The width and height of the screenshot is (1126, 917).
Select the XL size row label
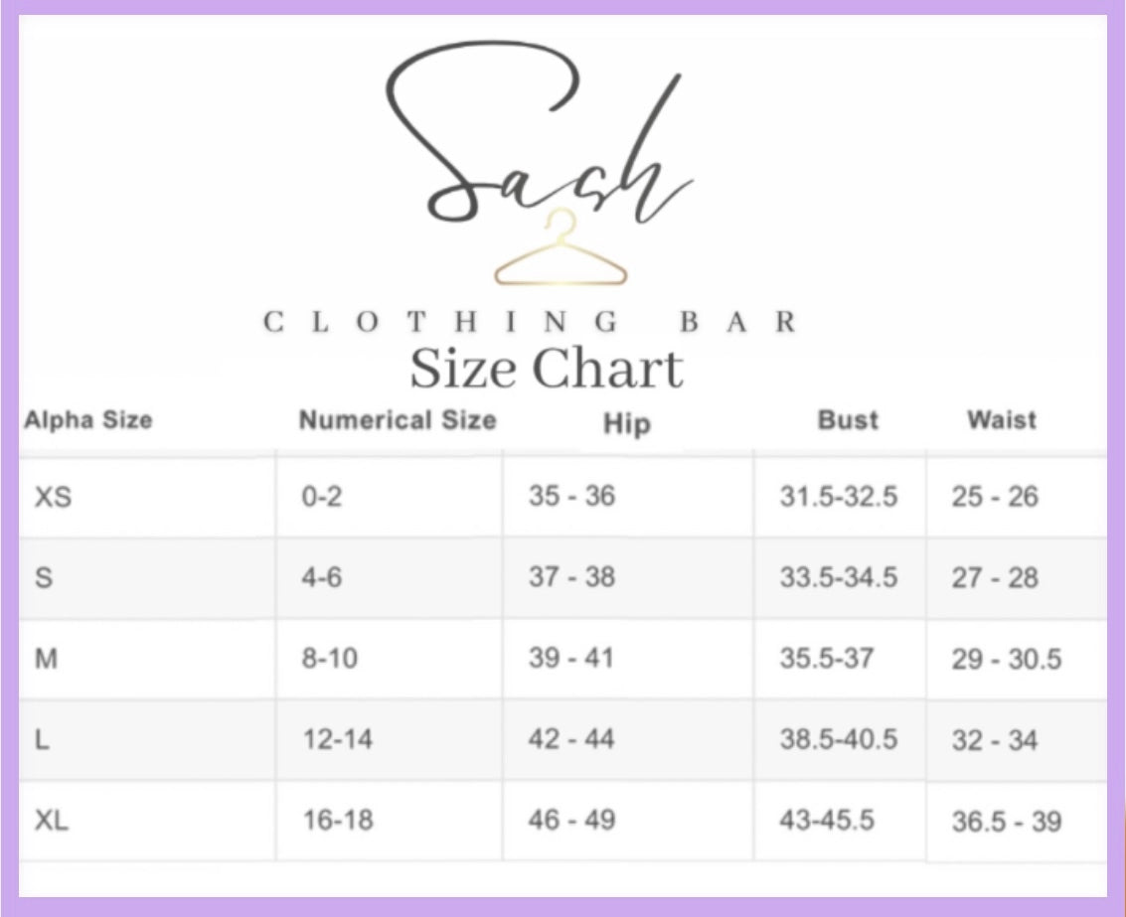pos(52,822)
